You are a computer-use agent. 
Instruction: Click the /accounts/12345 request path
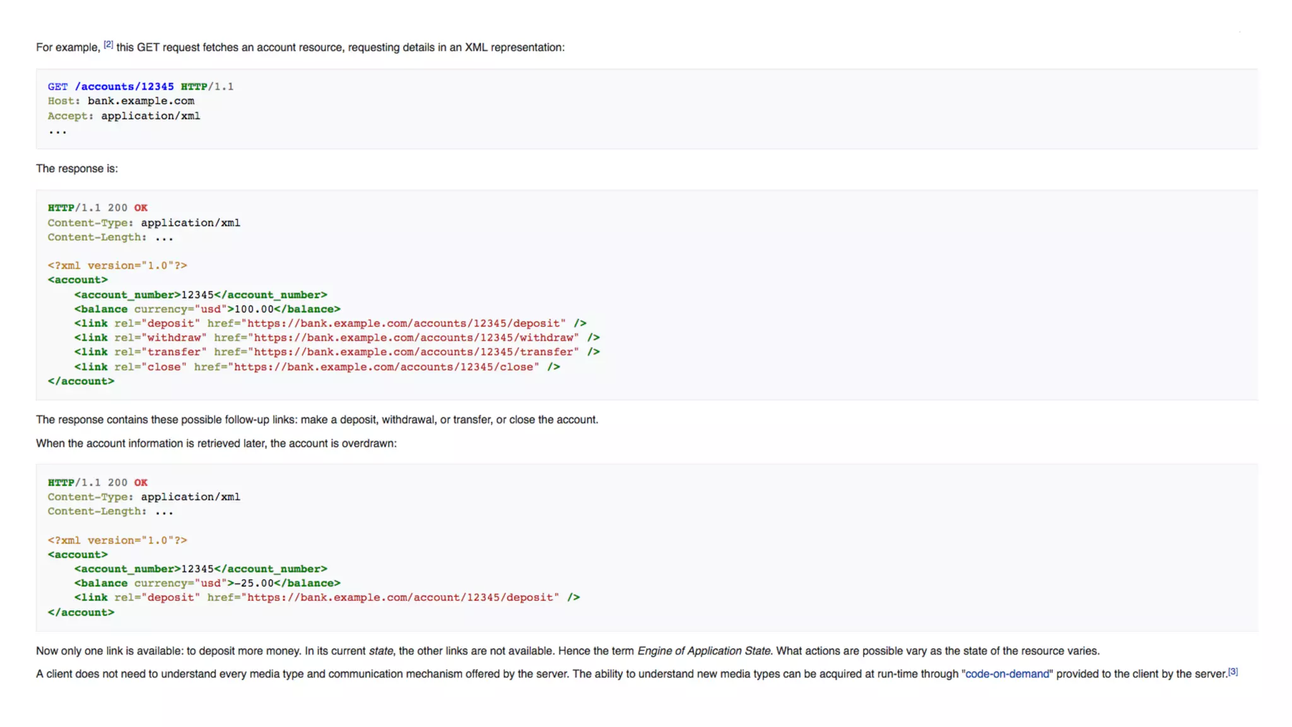tap(124, 86)
